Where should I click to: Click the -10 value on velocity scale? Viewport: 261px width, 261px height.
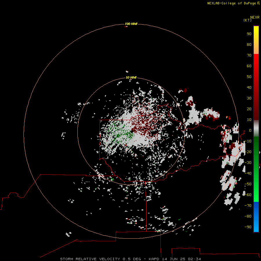248,141
